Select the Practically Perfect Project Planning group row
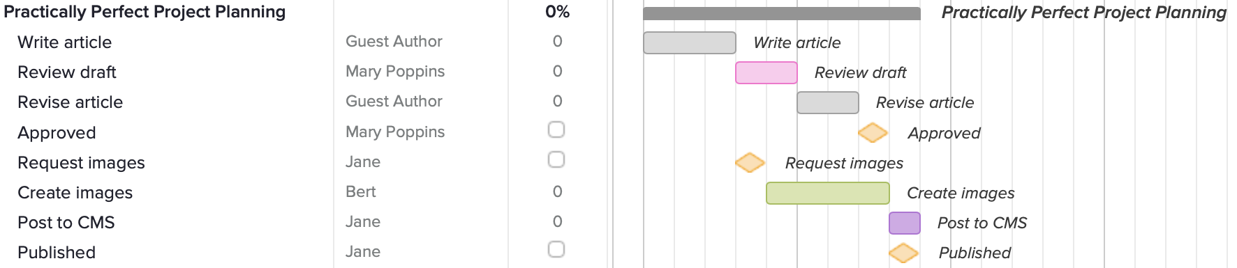Image resolution: width=1237 pixels, height=268 pixels. click(x=304, y=12)
